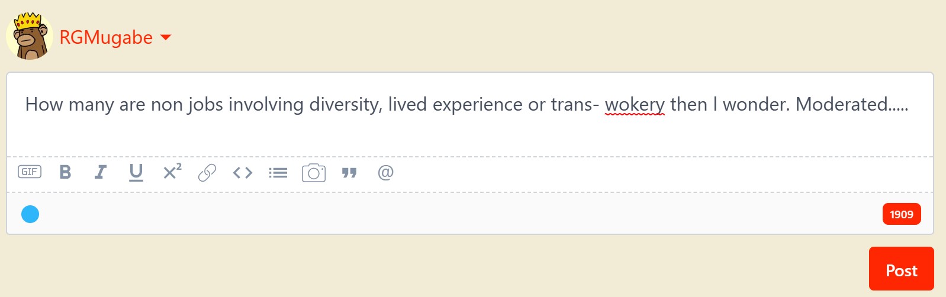The height and width of the screenshot is (297, 946).
Task: Click the word "Moderated" in the comment
Action: tap(841, 104)
